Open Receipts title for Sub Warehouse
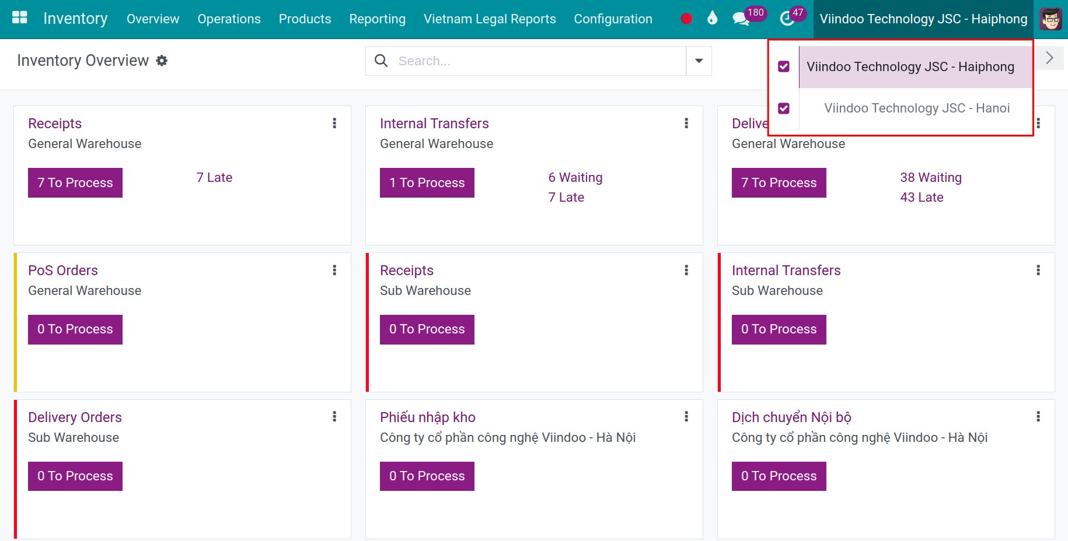This screenshot has width=1068, height=541. 407,270
